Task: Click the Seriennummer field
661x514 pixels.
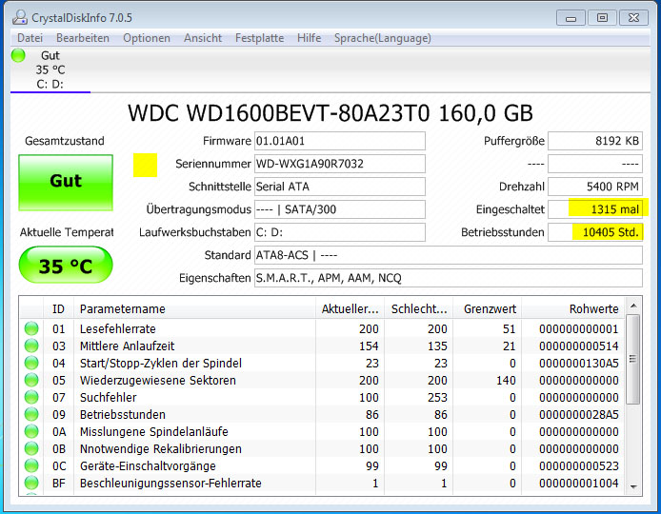Action: click(340, 164)
